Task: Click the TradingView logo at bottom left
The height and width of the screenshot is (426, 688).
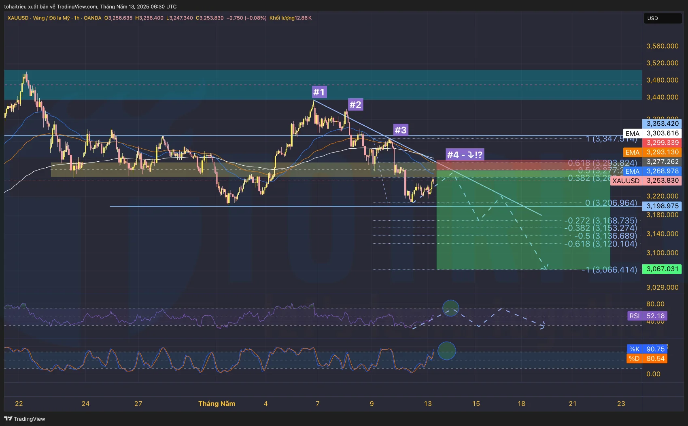Action: click(24, 419)
